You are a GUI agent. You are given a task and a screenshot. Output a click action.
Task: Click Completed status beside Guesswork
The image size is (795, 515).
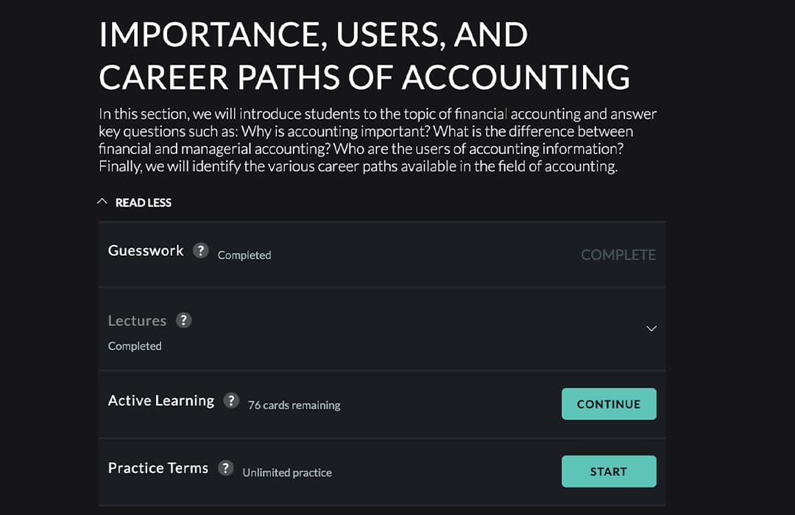[x=244, y=255]
